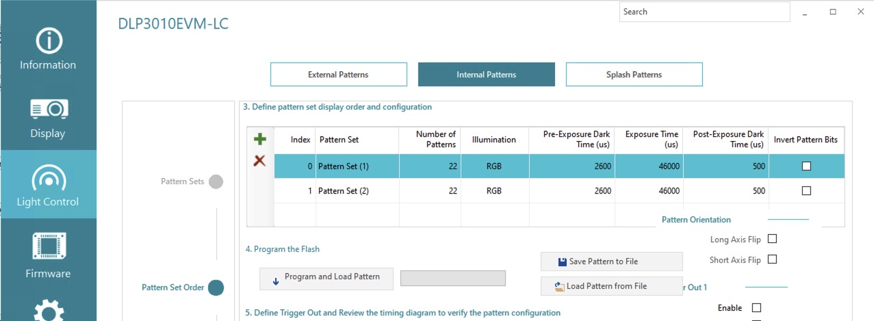
Task: Check Invert Pattern Bits for Pattern Set (2)
Action: click(x=806, y=191)
